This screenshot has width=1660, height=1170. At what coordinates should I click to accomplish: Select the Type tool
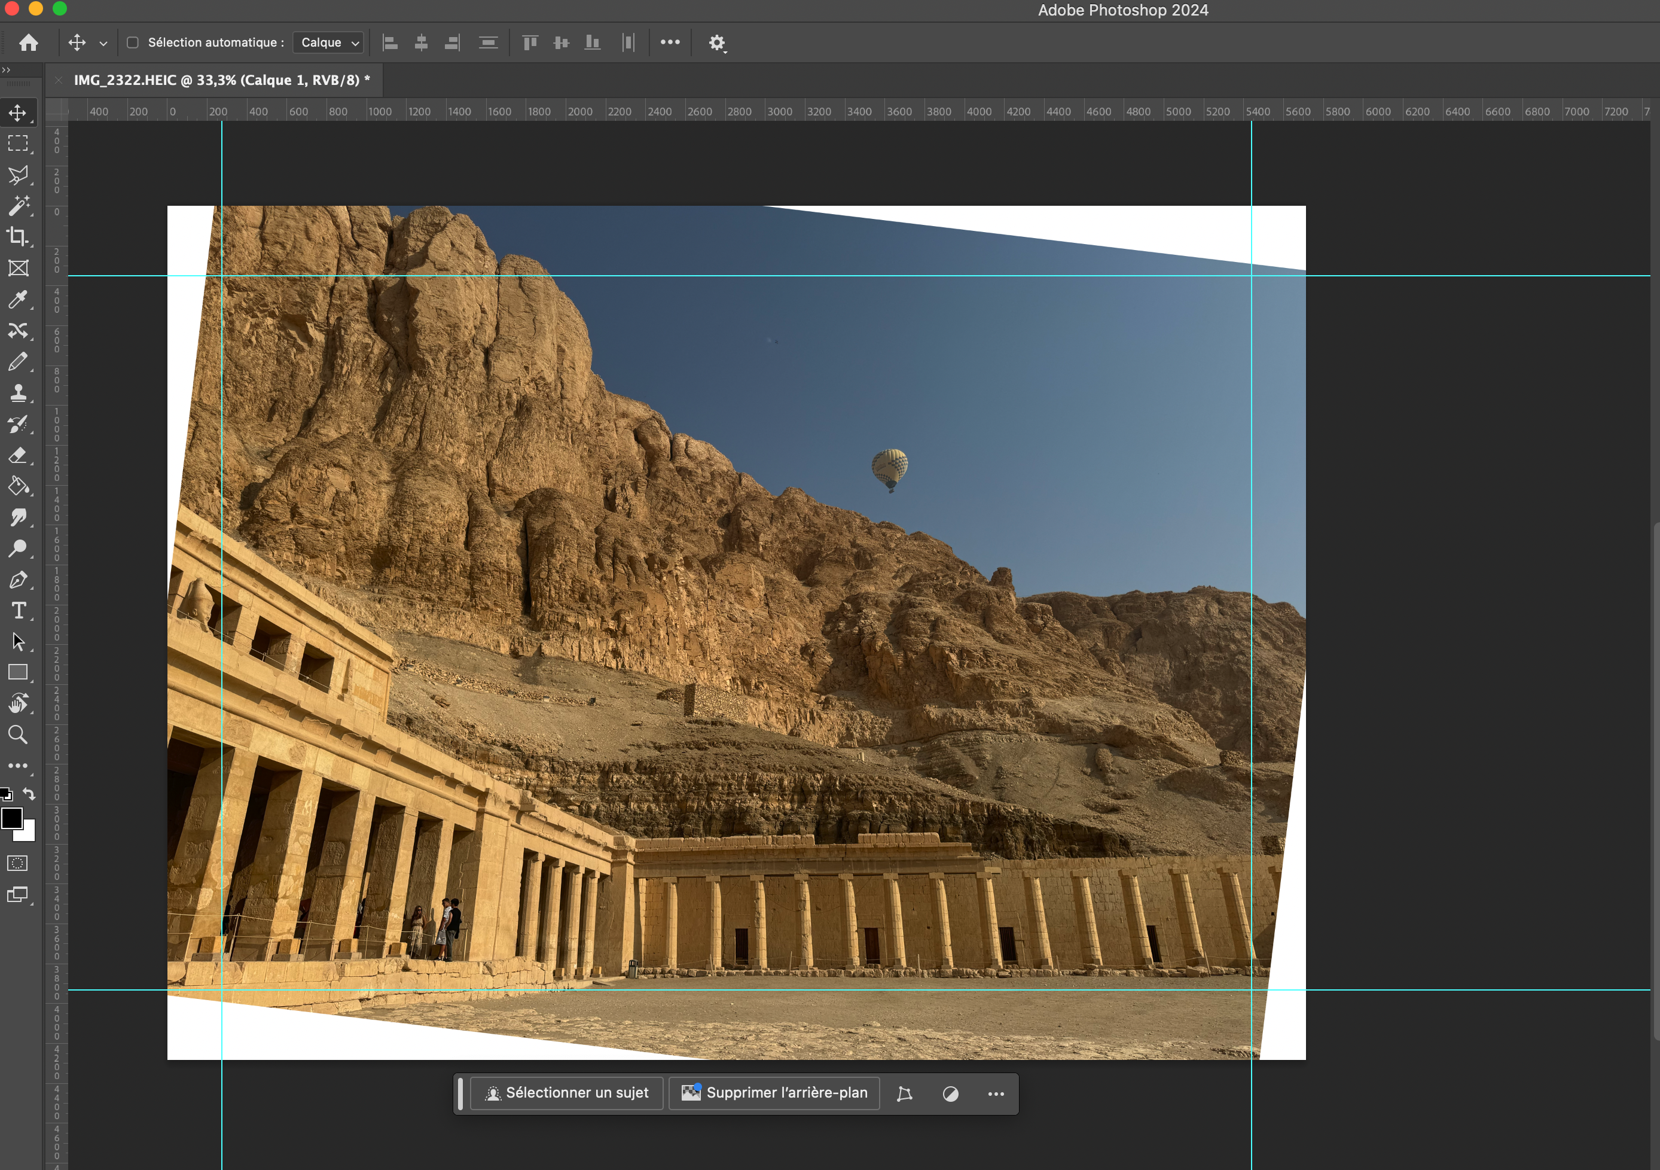pos(18,610)
